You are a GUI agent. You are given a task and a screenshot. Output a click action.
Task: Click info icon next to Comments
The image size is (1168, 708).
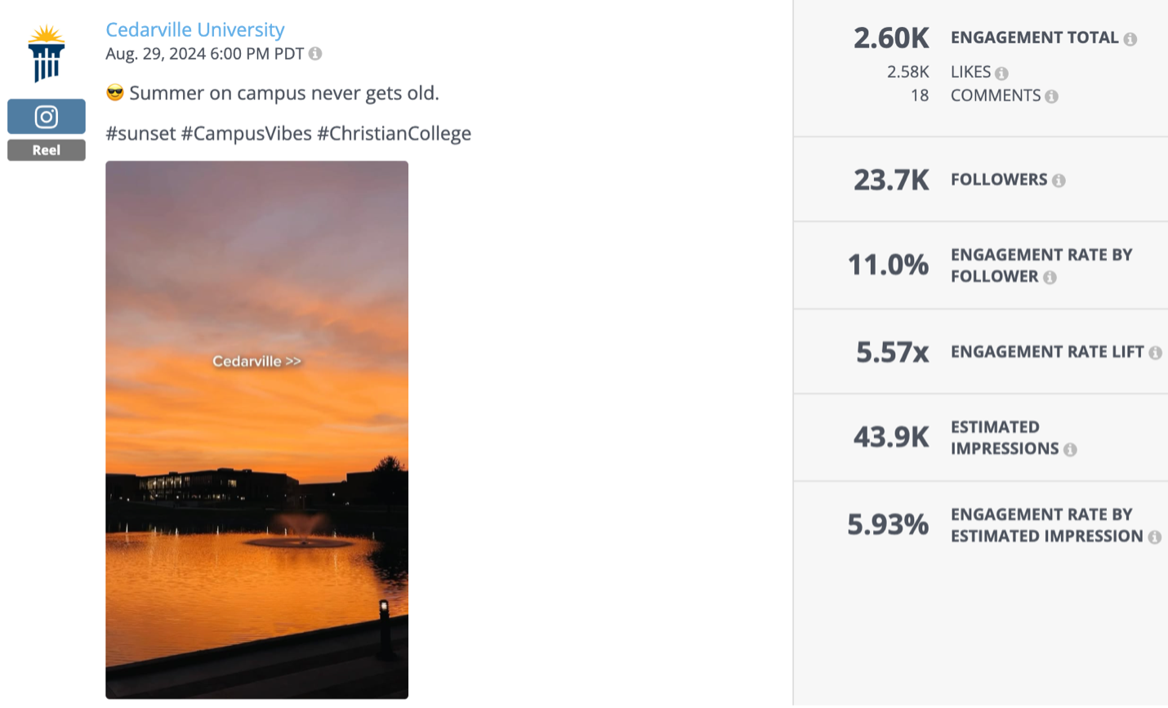(1052, 96)
